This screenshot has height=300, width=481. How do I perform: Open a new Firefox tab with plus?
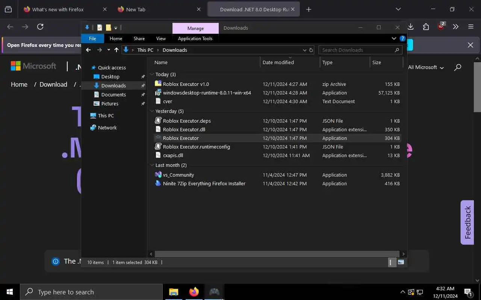click(x=309, y=9)
